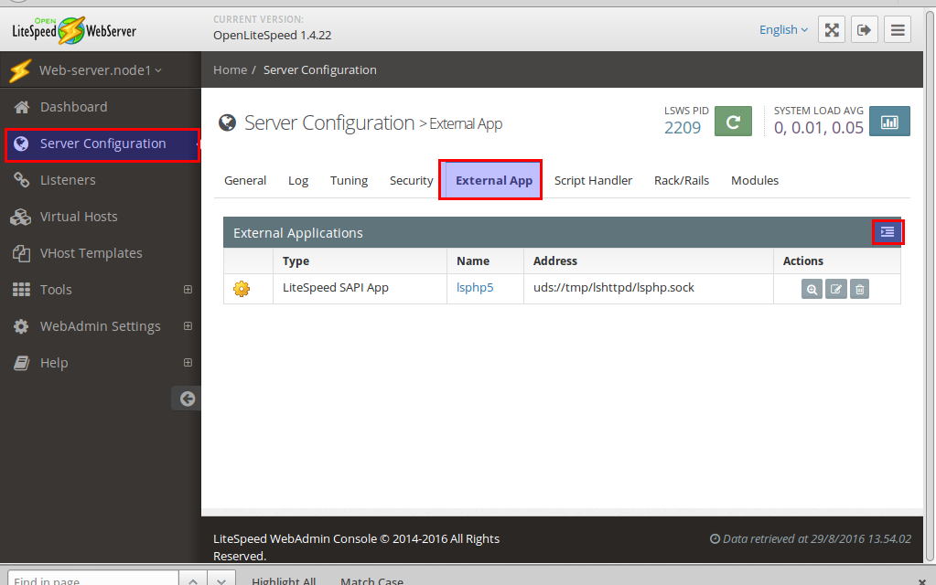Switch to the General tab
Image resolution: width=936 pixels, height=585 pixels.
click(x=245, y=180)
